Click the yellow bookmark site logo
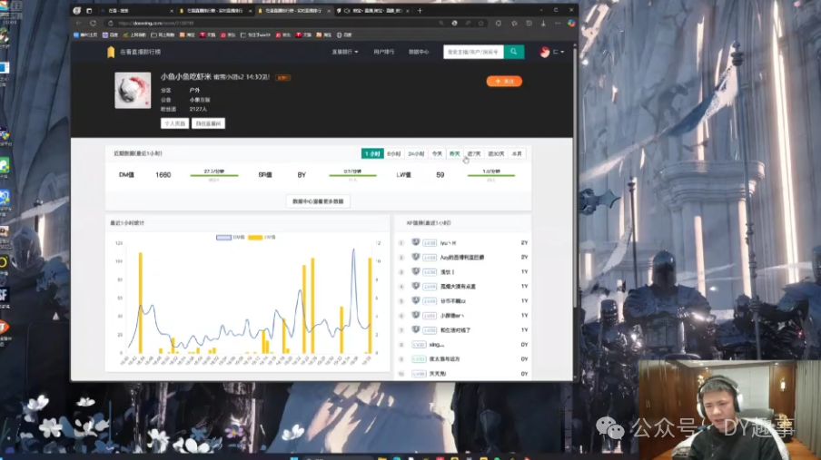This screenshot has height=460, width=821. pos(111,52)
